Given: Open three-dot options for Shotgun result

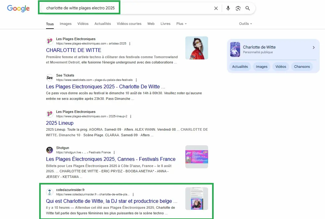Looking at the screenshot, I should pyautogui.click(x=114, y=152).
